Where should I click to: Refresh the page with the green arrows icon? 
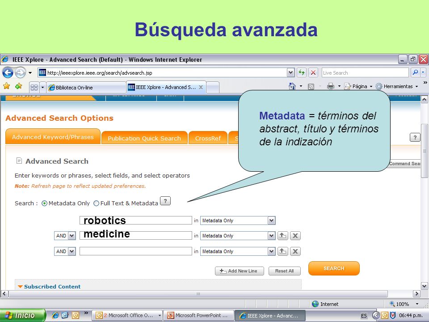(x=302, y=72)
